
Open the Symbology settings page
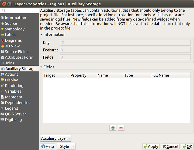(x=15, y=29)
